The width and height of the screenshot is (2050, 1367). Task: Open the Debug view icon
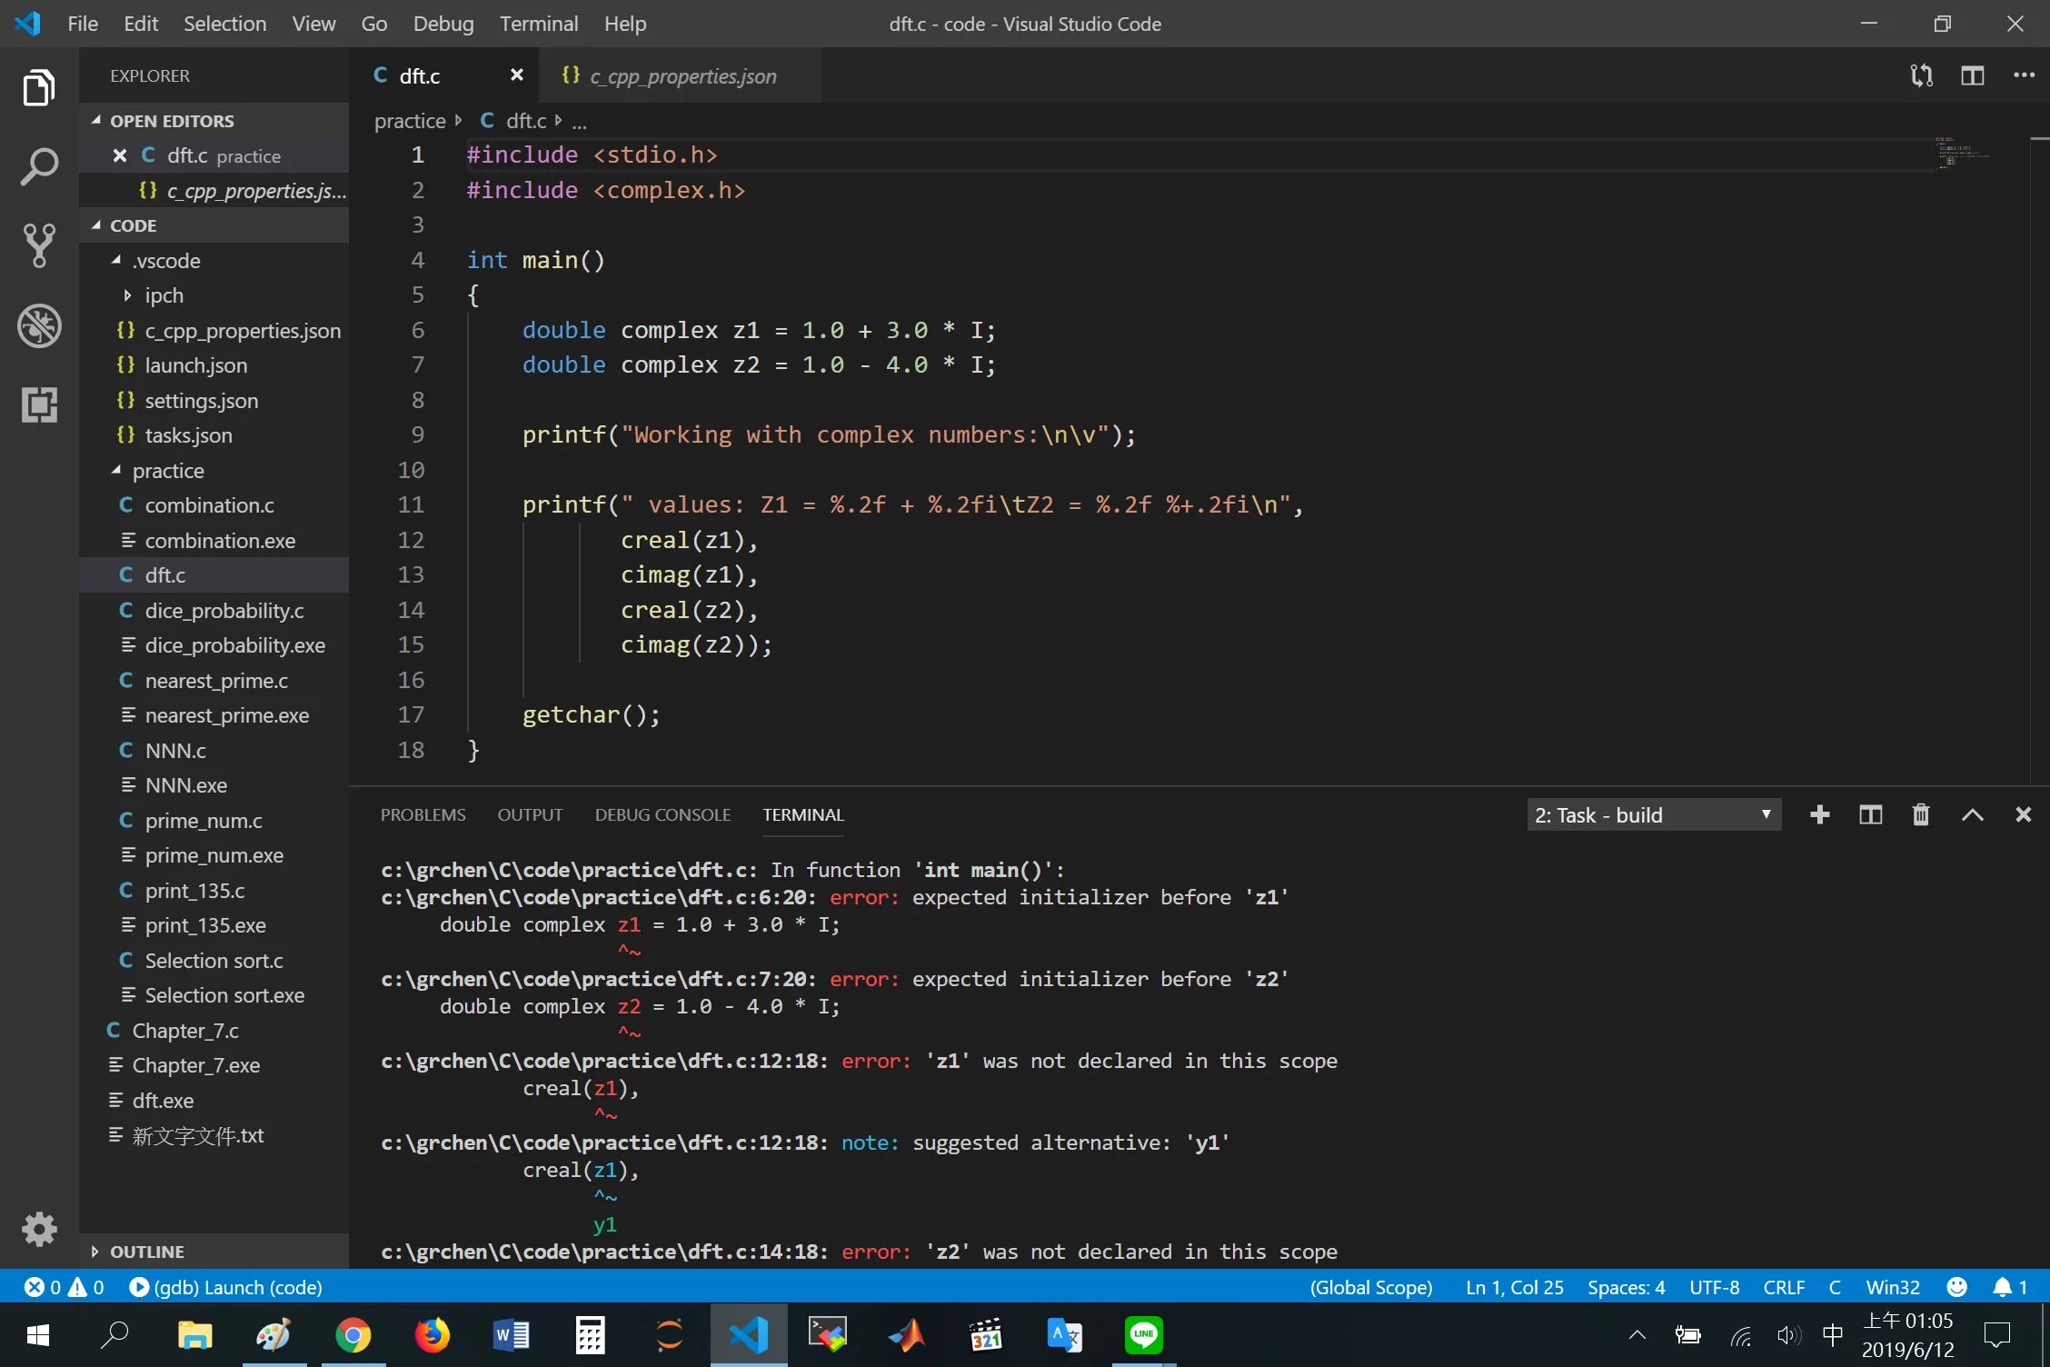39,325
